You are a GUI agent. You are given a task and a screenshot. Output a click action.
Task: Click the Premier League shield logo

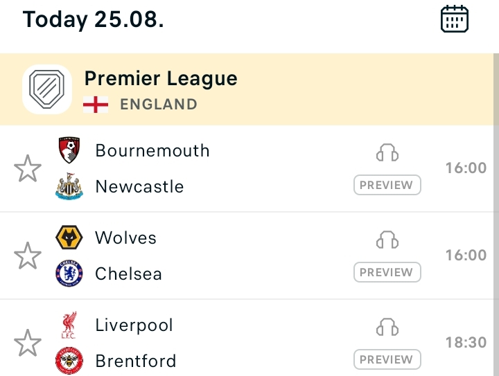point(47,89)
